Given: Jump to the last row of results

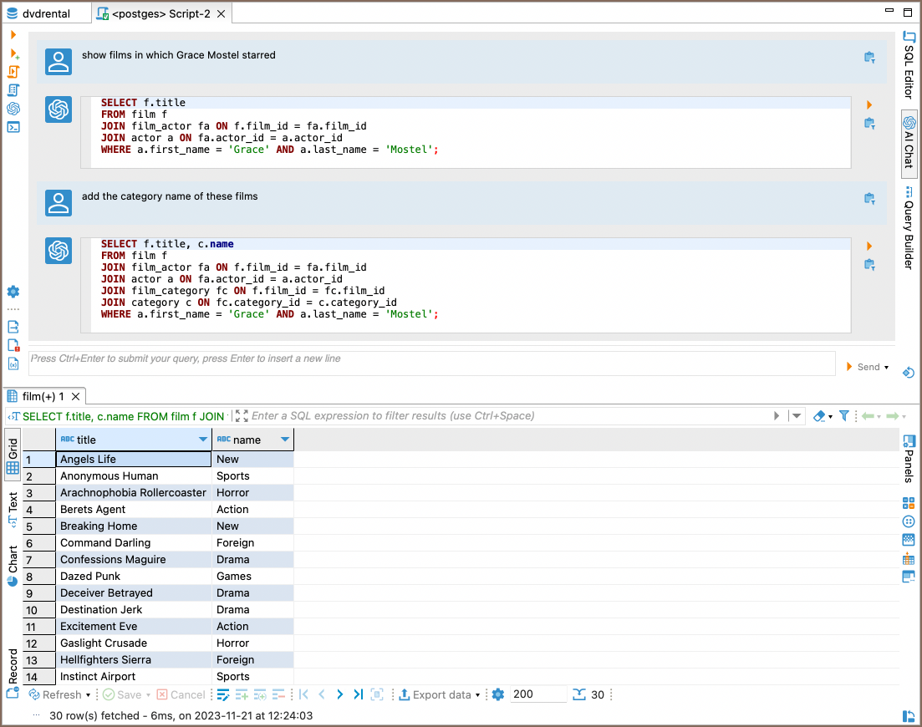Looking at the screenshot, I should click(x=359, y=694).
